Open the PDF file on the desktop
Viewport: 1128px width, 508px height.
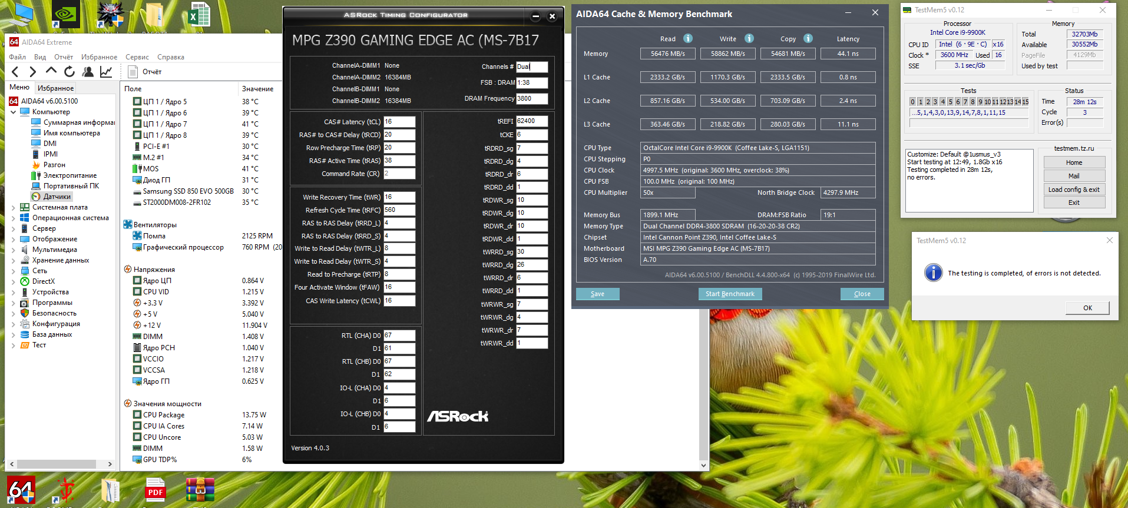pyautogui.click(x=156, y=490)
